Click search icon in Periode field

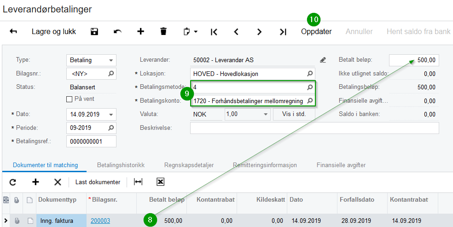pyautogui.click(x=110, y=128)
